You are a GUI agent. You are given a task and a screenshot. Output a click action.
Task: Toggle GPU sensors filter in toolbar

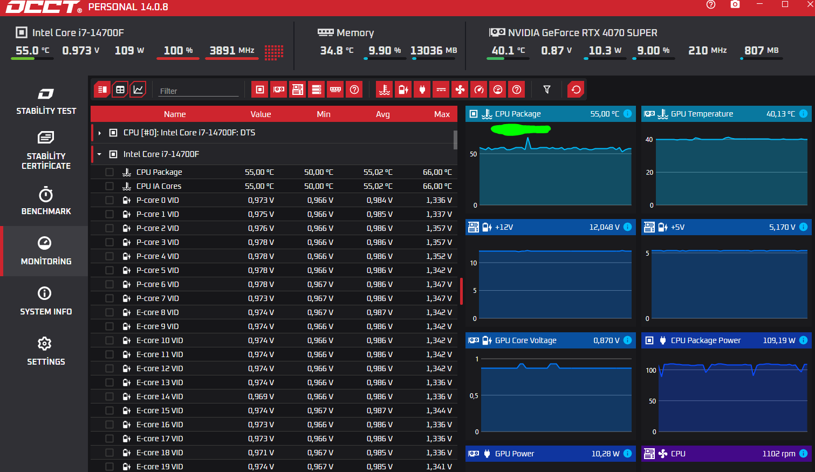tap(279, 90)
